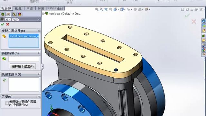The height and width of the screenshot is (116, 206).
Task: Switch to the 草圖 tab
Action: click(30, 8)
